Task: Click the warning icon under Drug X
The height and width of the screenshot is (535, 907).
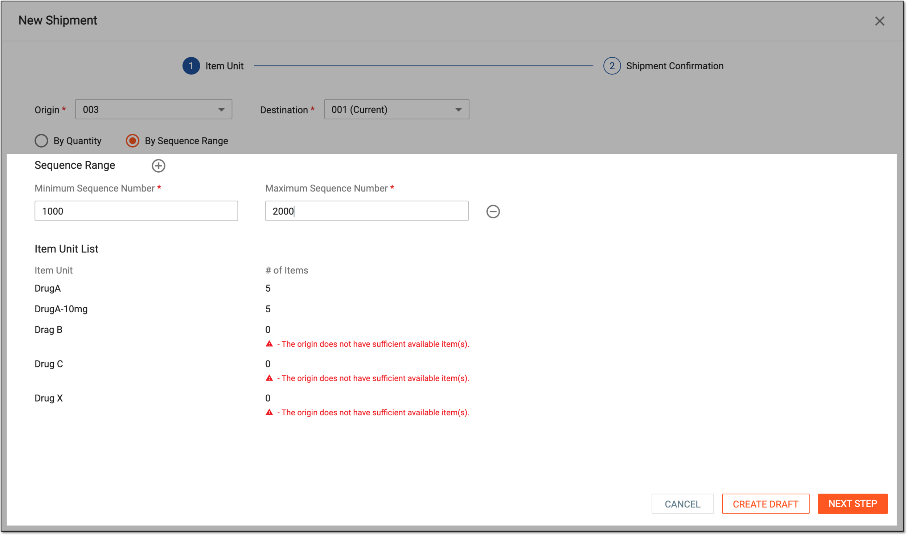Action: coord(269,412)
